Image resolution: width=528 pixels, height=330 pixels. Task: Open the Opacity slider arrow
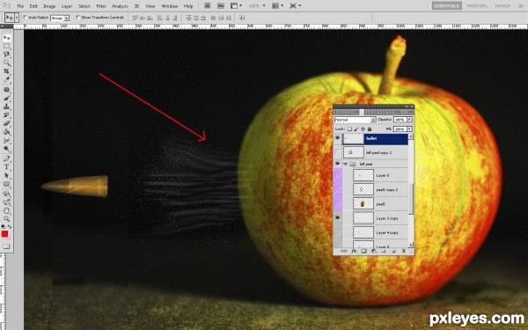(409, 120)
